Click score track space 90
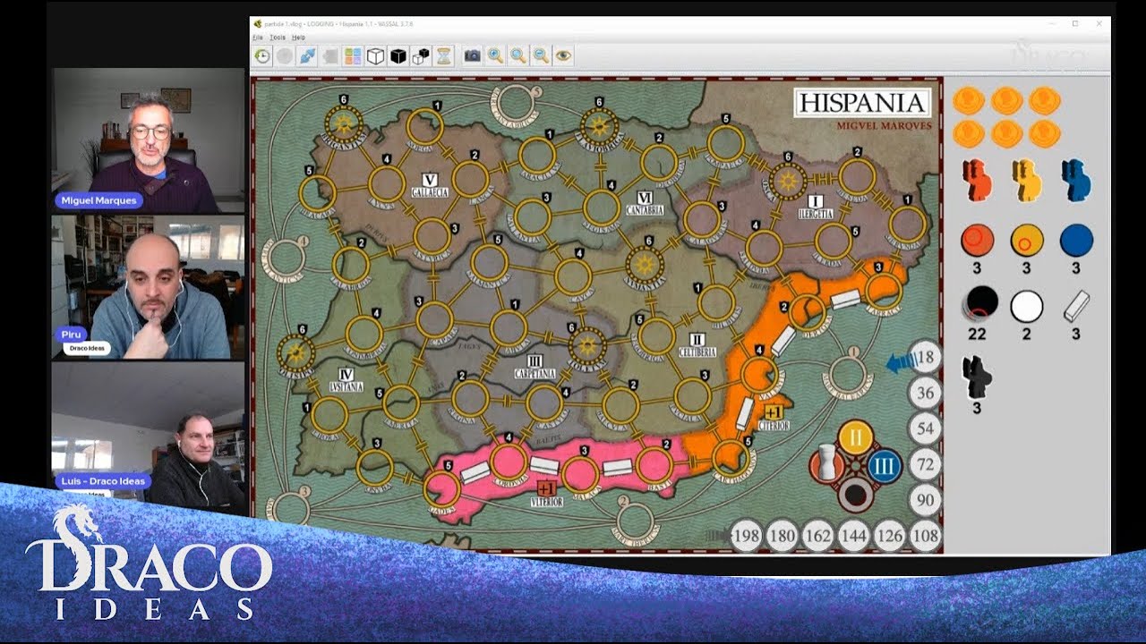Image resolution: width=1146 pixels, height=644 pixels. pos(926,500)
